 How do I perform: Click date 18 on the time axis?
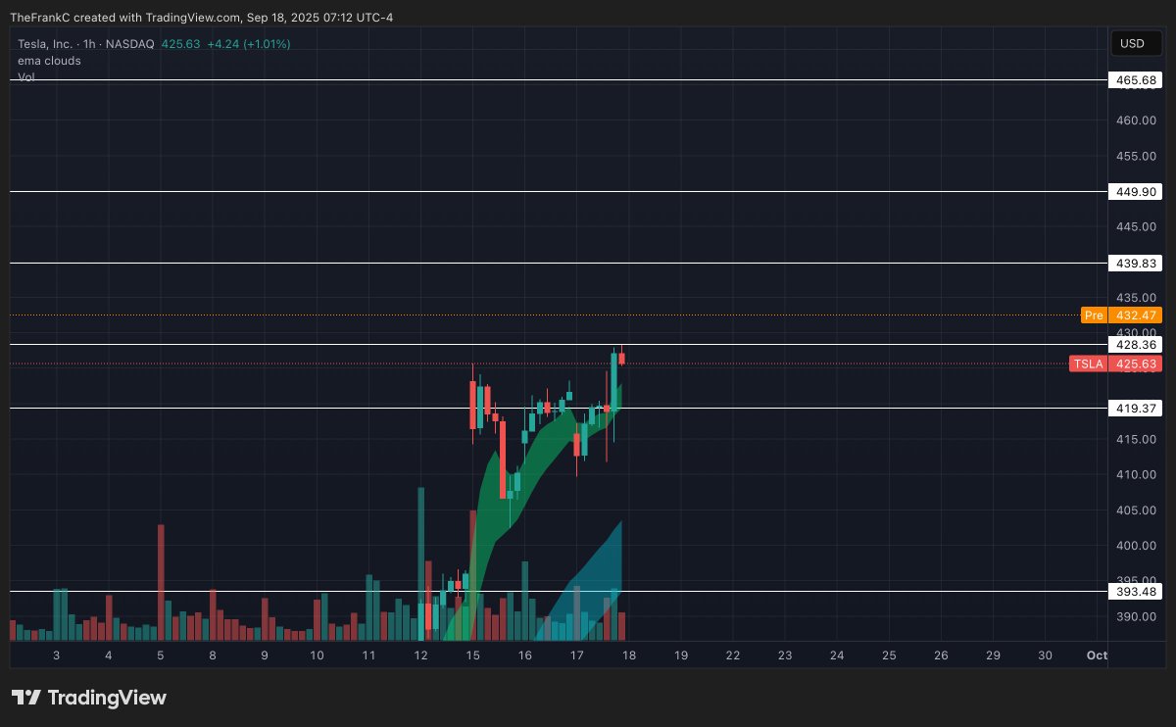628,655
